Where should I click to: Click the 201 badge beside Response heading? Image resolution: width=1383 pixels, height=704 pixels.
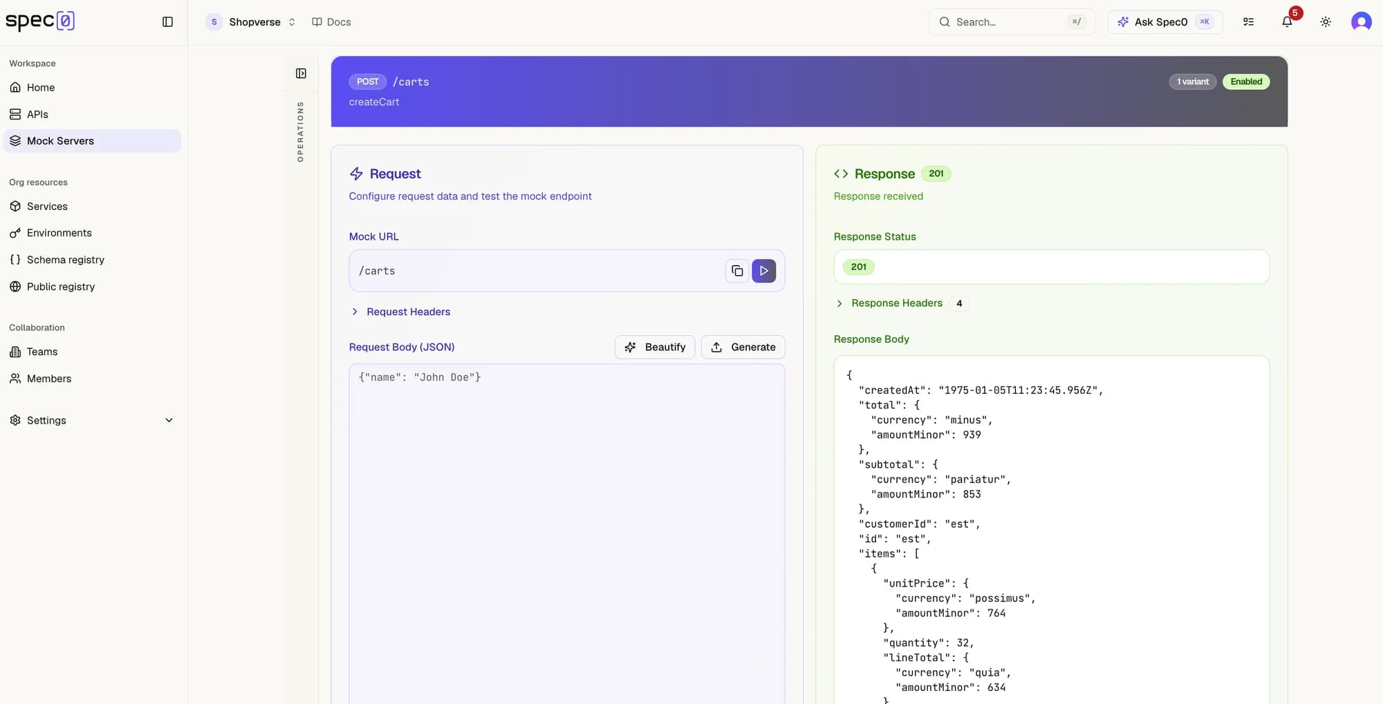pos(936,173)
